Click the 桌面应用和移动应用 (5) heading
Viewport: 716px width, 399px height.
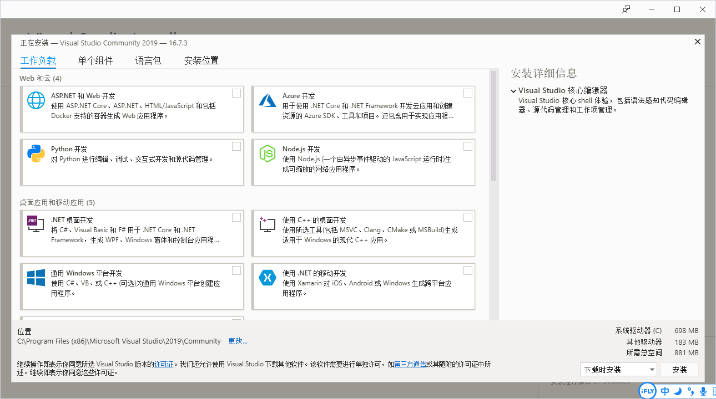click(57, 202)
